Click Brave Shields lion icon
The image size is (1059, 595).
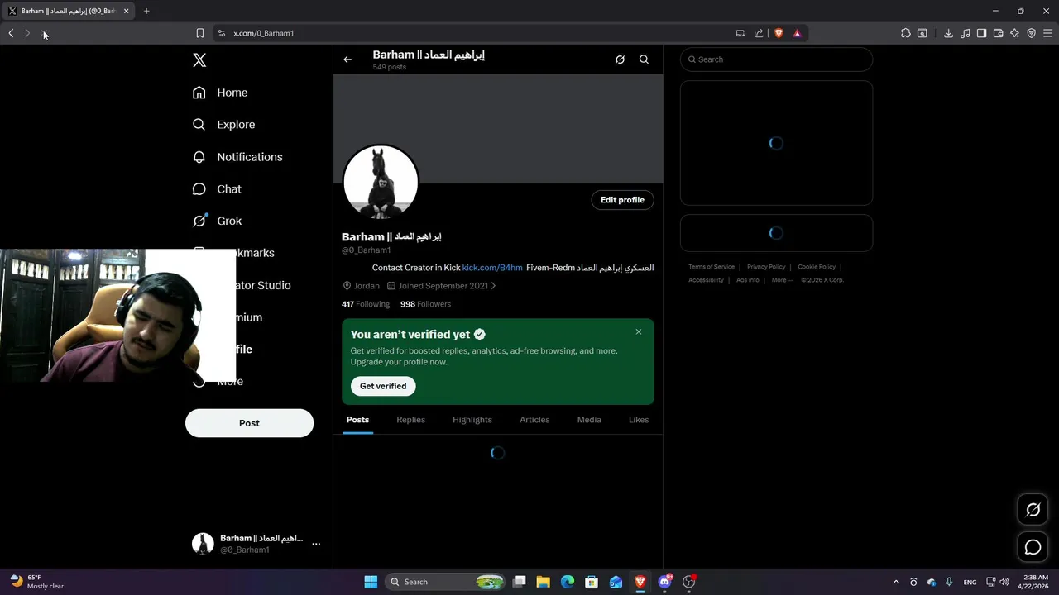779,33
